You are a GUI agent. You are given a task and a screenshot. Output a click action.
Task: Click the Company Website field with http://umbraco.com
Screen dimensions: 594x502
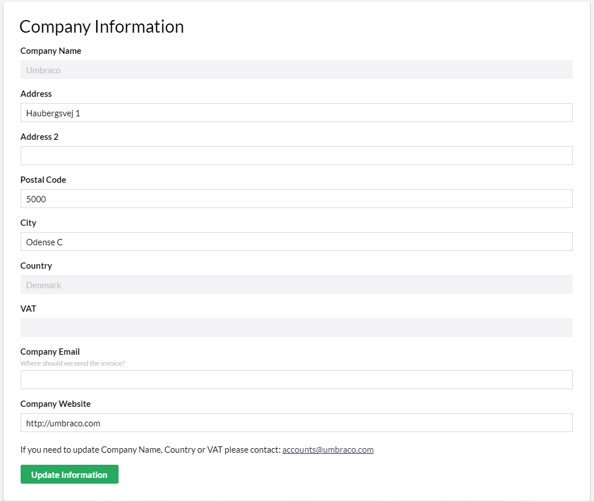pos(296,423)
